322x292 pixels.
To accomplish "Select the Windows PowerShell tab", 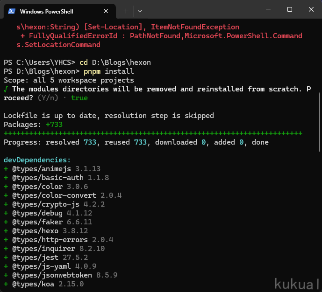I will tap(59, 11).
